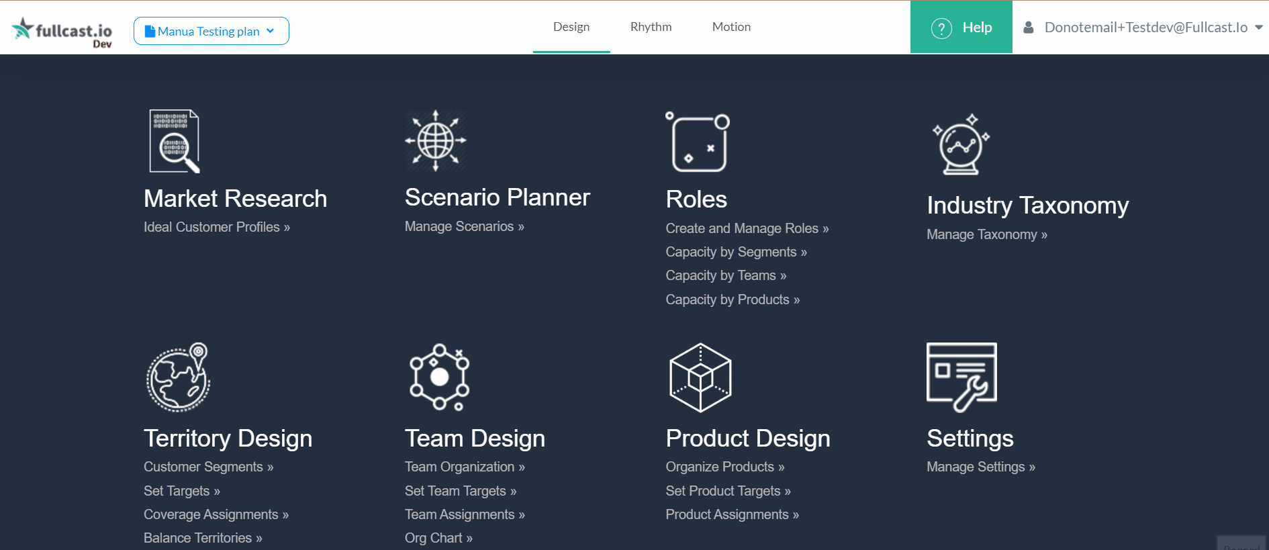Viewport: 1269px width, 550px height.
Task: Open the Manua Testing plan dropdown
Action: coord(211,31)
